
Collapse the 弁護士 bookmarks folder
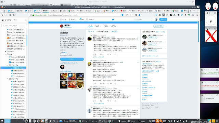pyautogui.click(x=6, y=54)
